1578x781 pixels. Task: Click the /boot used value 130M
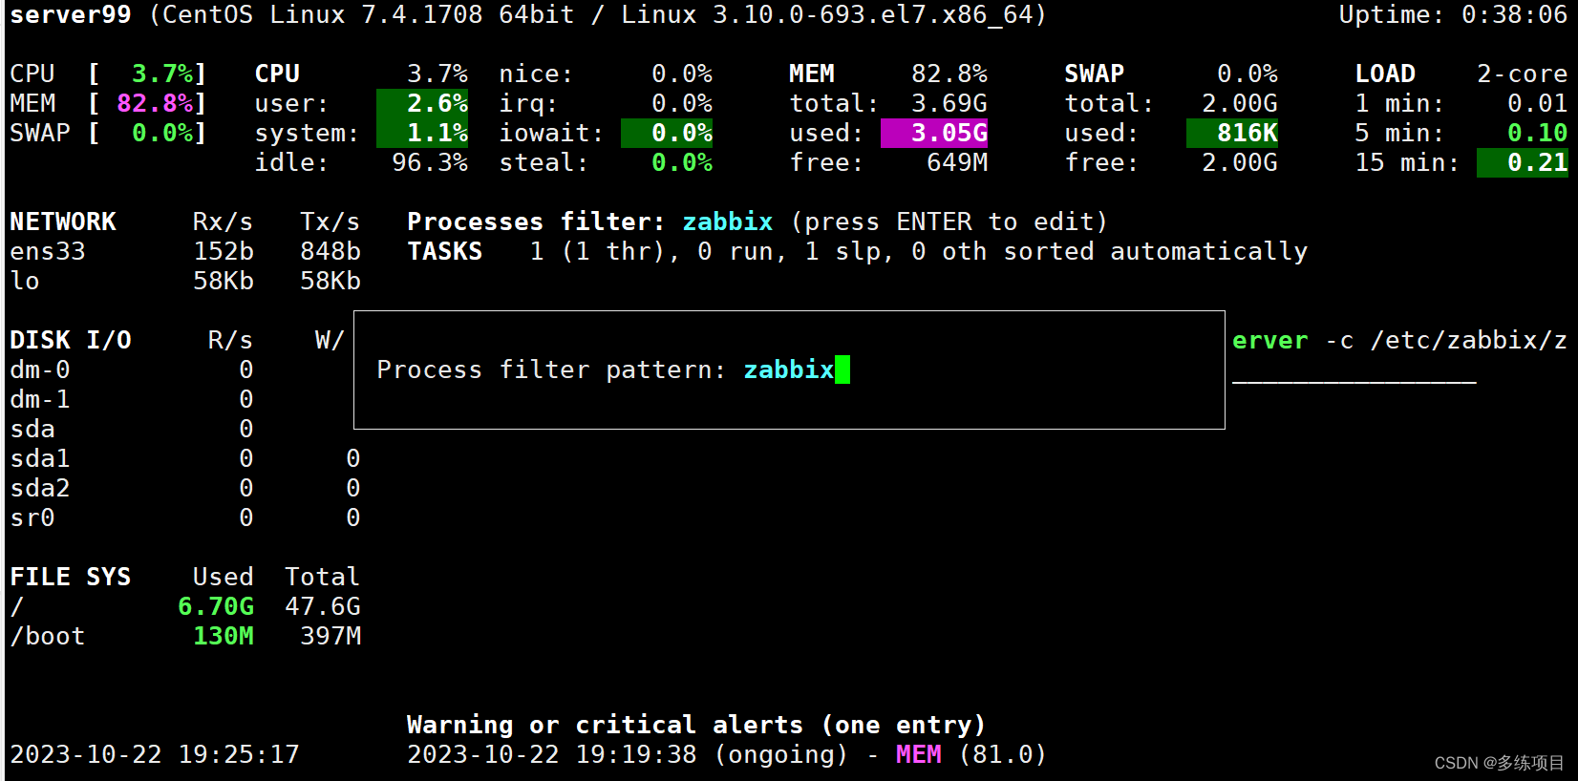point(224,636)
